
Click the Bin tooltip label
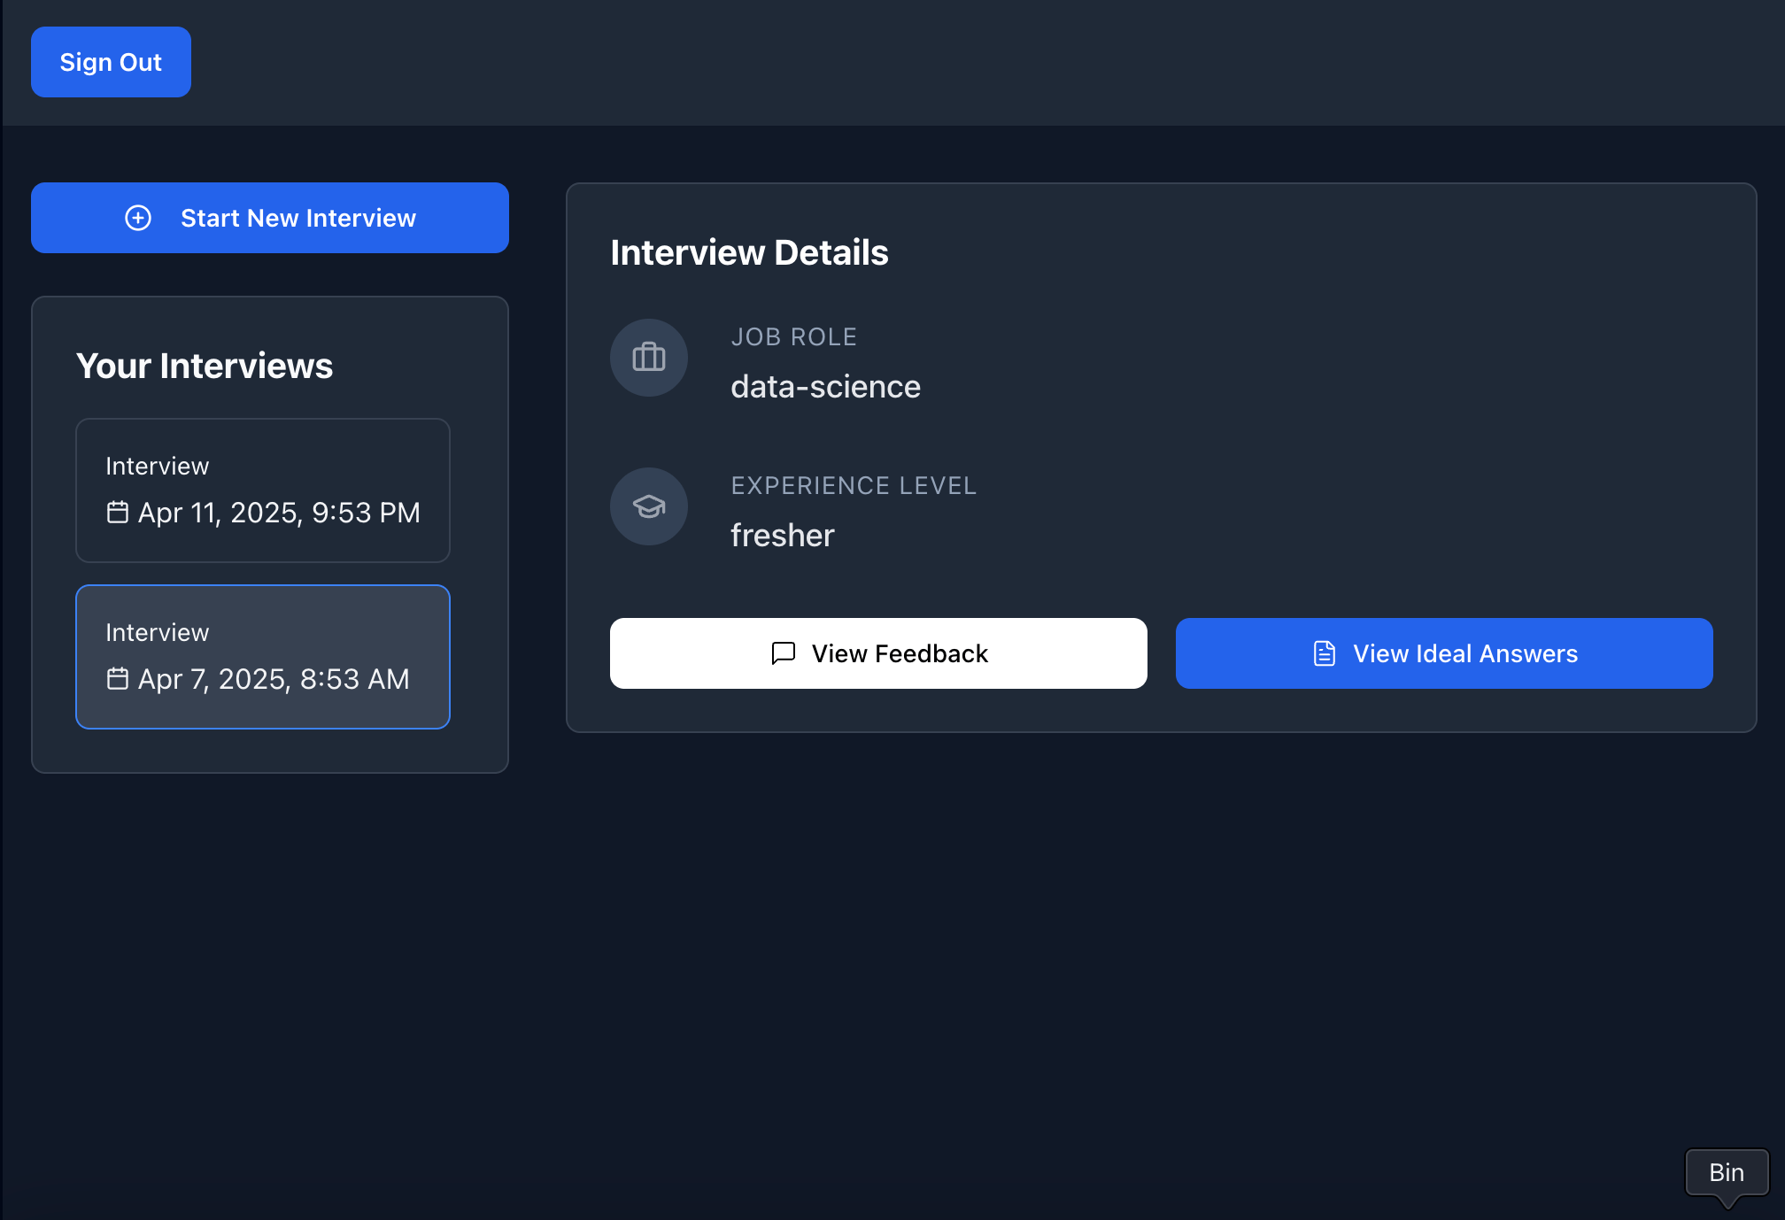(x=1727, y=1173)
